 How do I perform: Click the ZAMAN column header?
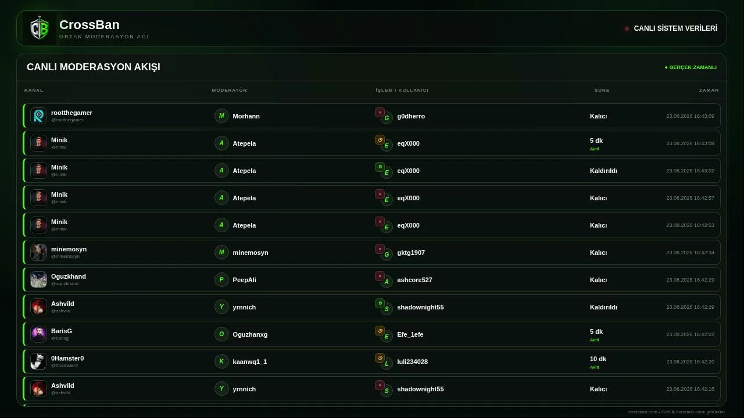click(x=709, y=91)
